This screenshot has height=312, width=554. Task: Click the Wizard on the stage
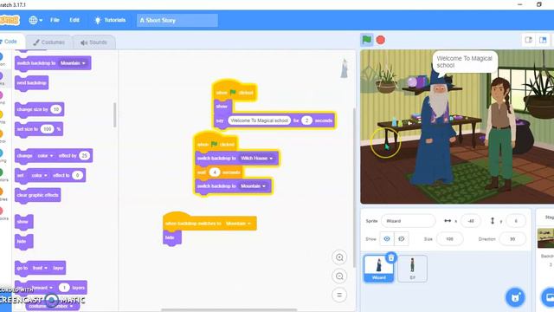pyautogui.click(x=436, y=127)
